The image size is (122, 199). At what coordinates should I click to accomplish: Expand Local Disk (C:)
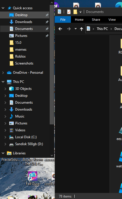coord(5,137)
